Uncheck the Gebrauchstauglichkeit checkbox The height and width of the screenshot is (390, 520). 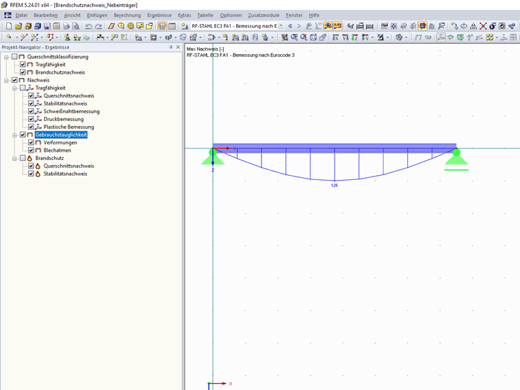coord(23,135)
